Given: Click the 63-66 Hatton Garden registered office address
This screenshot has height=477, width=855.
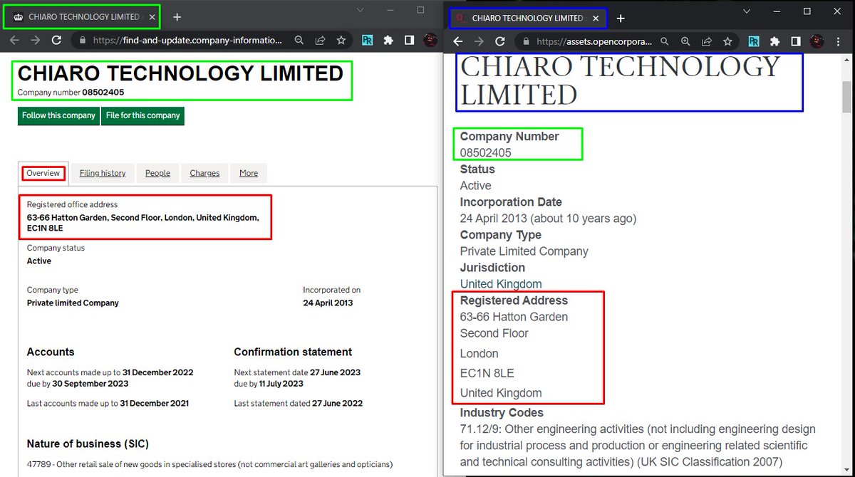Looking at the screenshot, I should (143, 222).
